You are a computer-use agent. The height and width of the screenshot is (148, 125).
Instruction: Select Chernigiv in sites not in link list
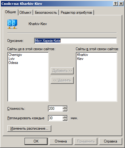click(x=15, y=55)
